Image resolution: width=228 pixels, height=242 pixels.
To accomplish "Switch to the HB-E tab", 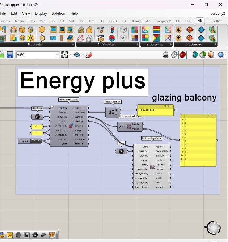I will [x=189, y=21].
